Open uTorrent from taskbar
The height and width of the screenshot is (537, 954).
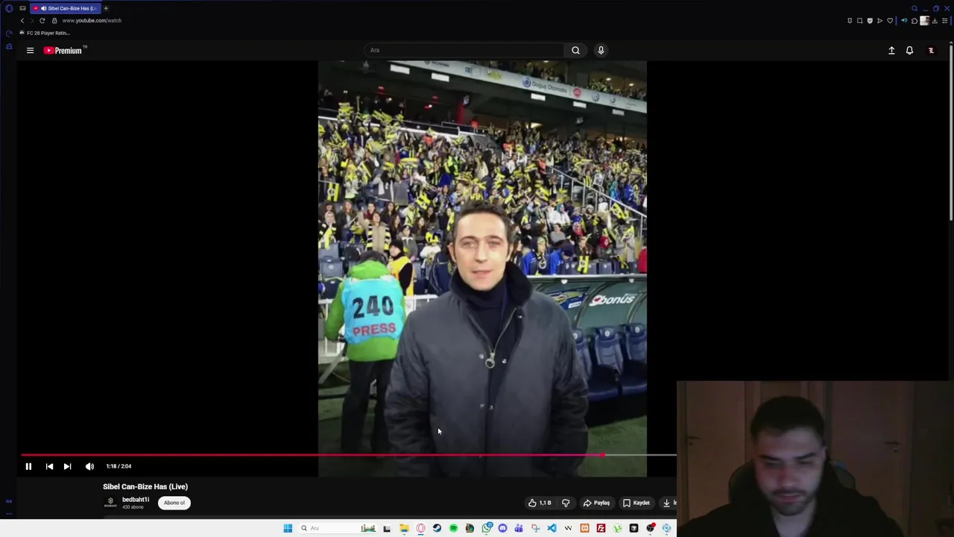click(x=617, y=528)
